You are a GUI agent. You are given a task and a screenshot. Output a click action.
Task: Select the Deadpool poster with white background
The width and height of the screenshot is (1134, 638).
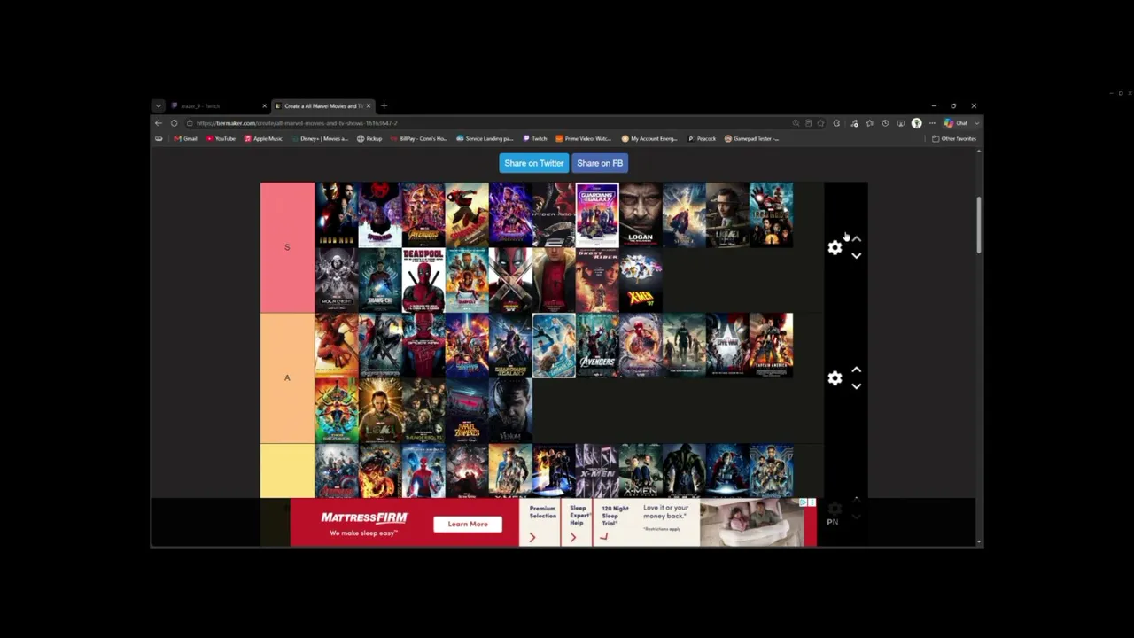[423, 280]
